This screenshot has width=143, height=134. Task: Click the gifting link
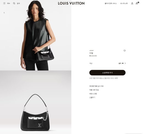(x=92, y=98)
